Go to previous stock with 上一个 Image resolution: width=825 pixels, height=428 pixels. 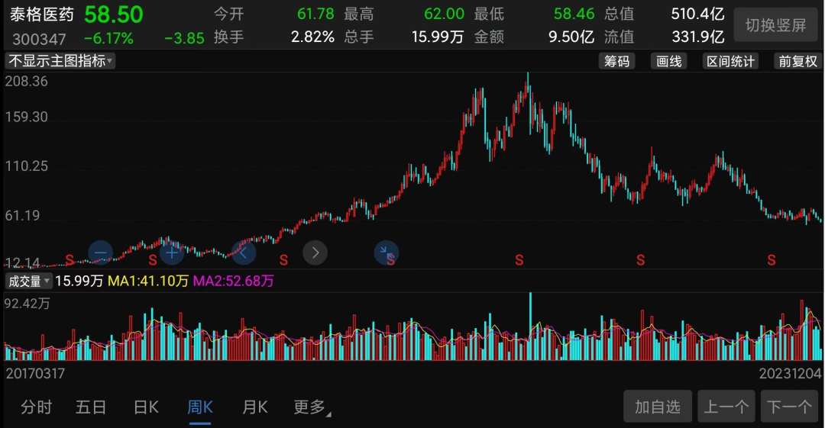[726, 407]
